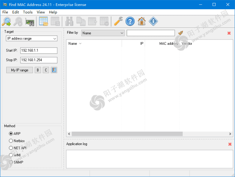Viewport: 235px width, 177px height.
Task: Open the Tools menu
Action: pyautogui.click(x=28, y=12)
